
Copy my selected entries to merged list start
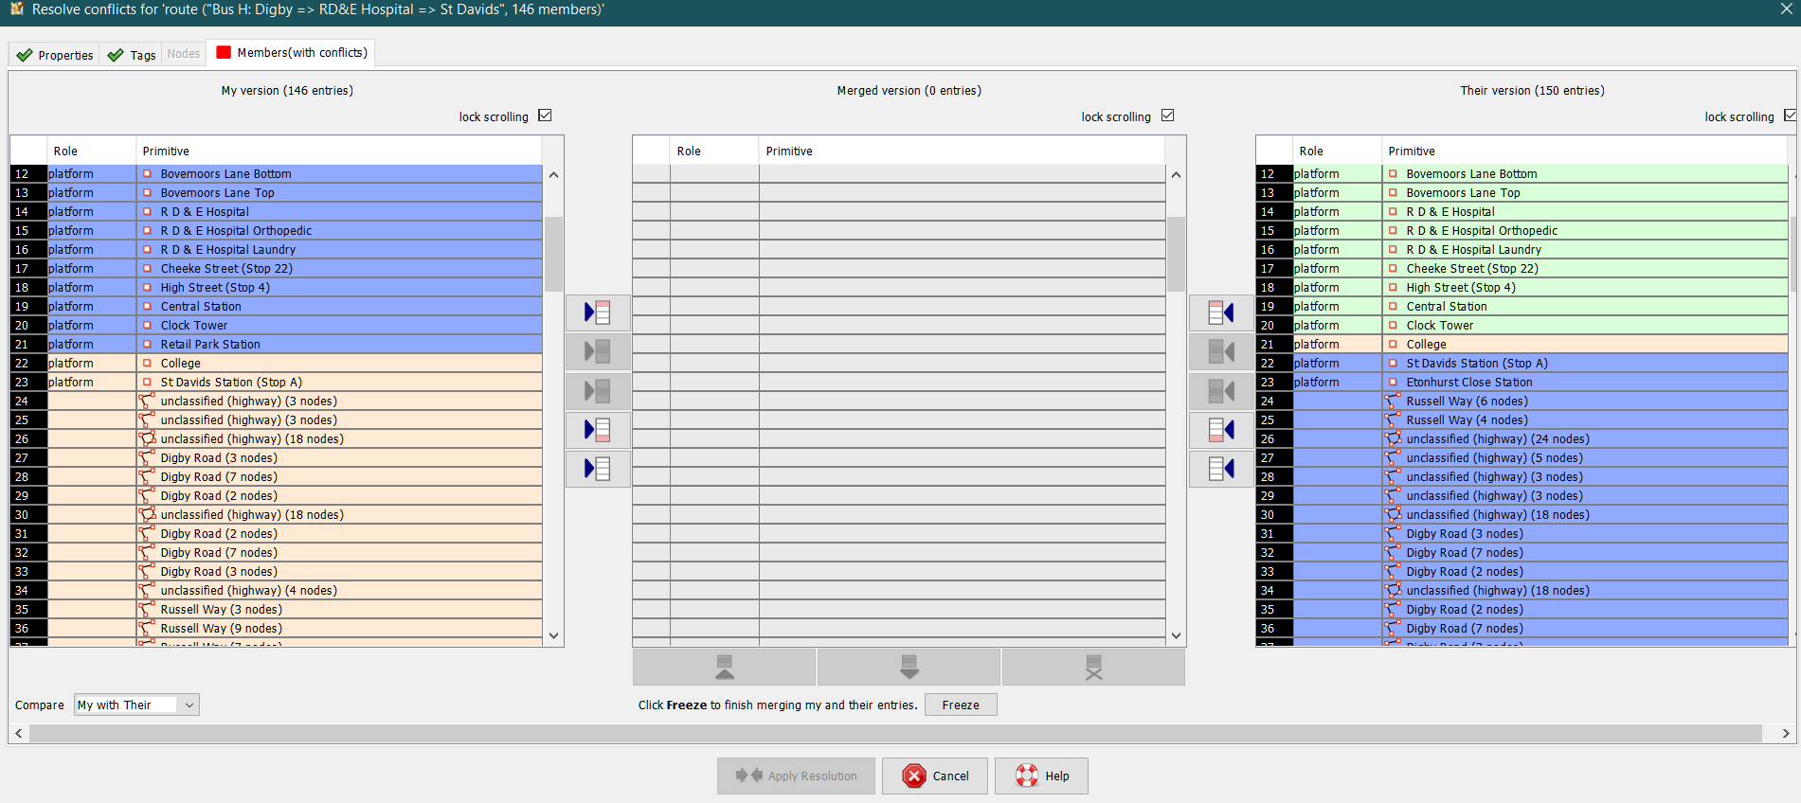point(598,312)
